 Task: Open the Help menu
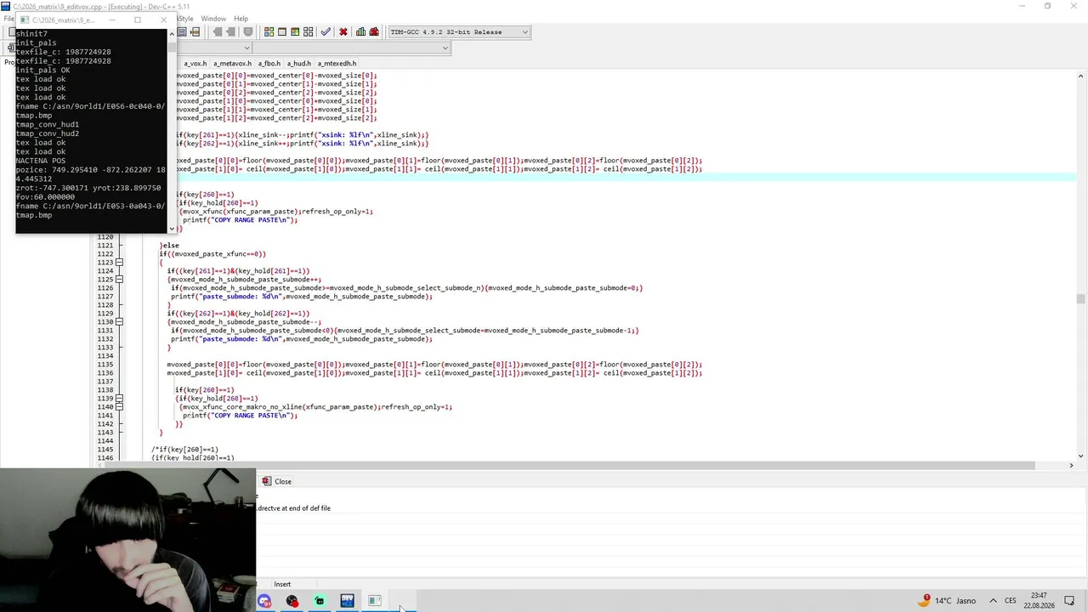(x=241, y=19)
